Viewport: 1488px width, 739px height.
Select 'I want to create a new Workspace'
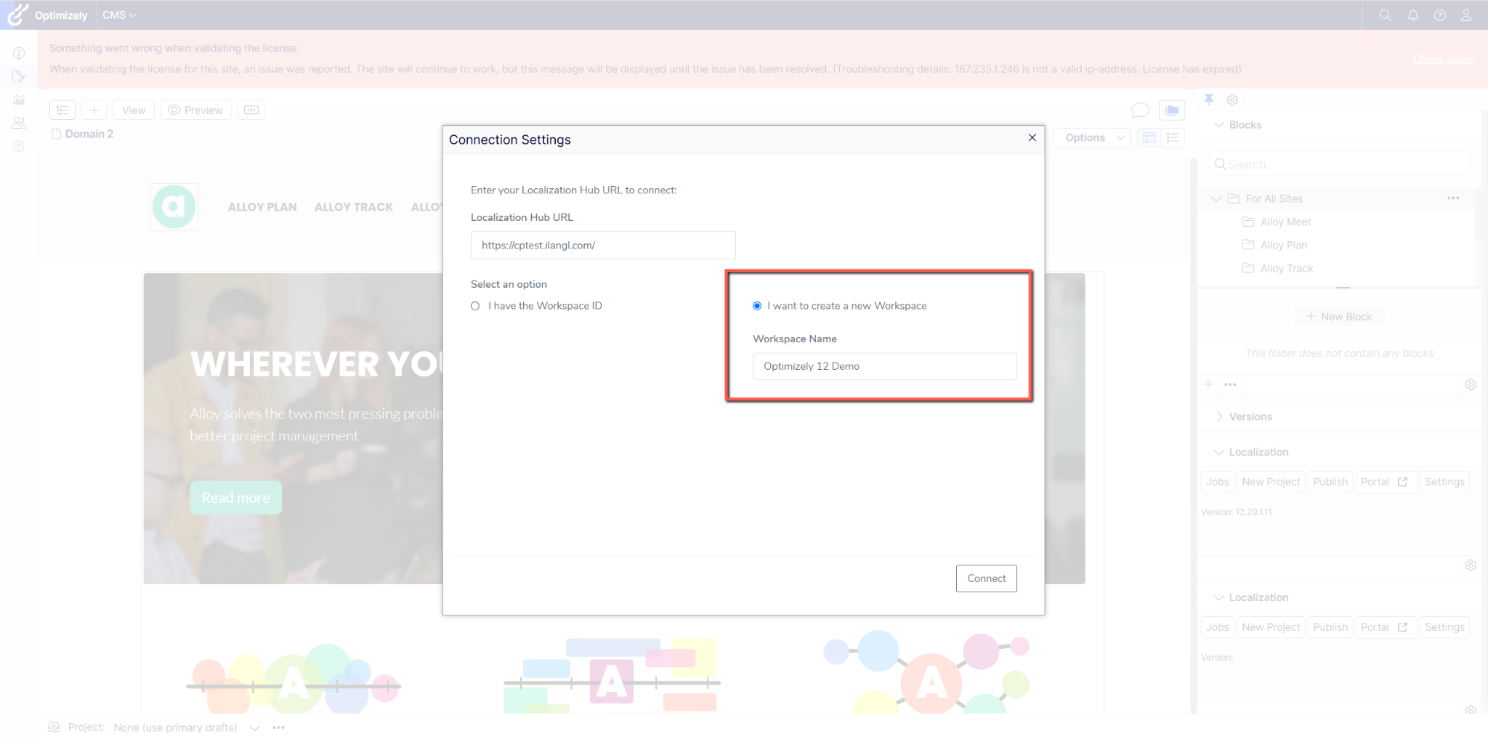(757, 306)
